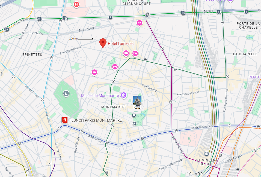This screenshot has height=177, width=261.
Task: Click the LA CHAPELLE district label
Action: click(x=245, y=54)
